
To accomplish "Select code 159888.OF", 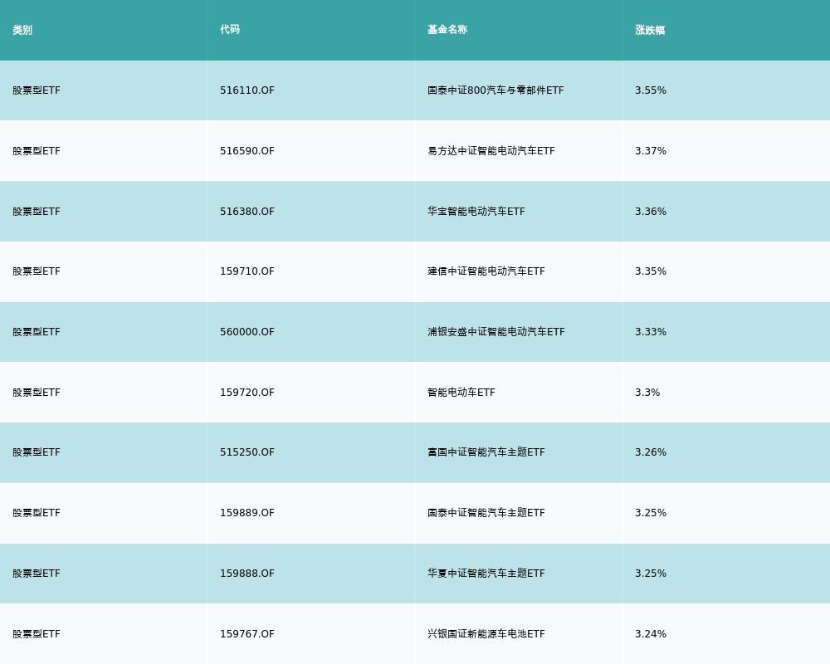I will [247, 574].
